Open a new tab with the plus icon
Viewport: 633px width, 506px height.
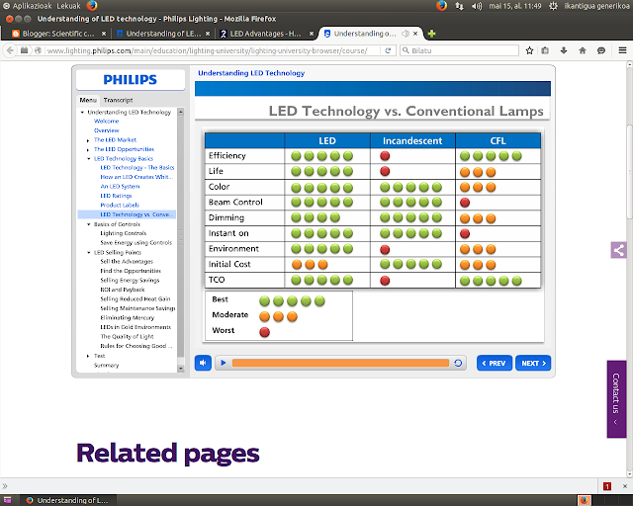click(x=431, y=34)
